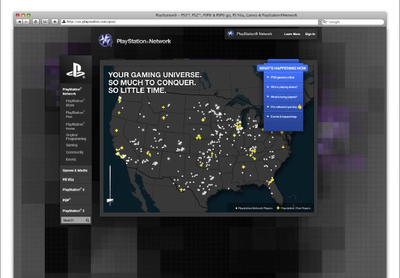Image resolution: width=400 pixels, height=278 pixels.
Task: Click the PlayStation favicon in the address bar
Action: click(x=64, y=22)
